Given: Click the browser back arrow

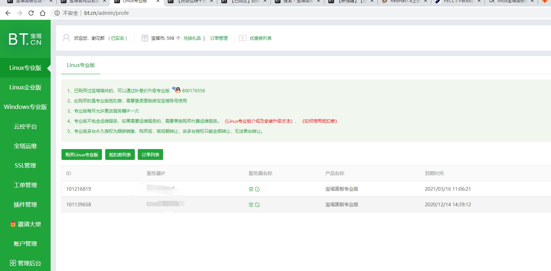Looking at the screenshot, I should point(8,13).
